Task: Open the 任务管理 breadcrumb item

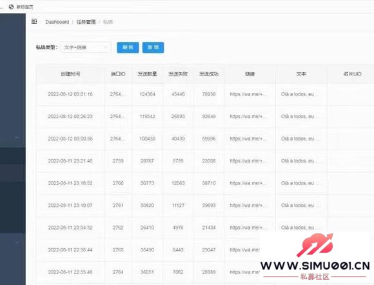Action: (x=86, y=22)
